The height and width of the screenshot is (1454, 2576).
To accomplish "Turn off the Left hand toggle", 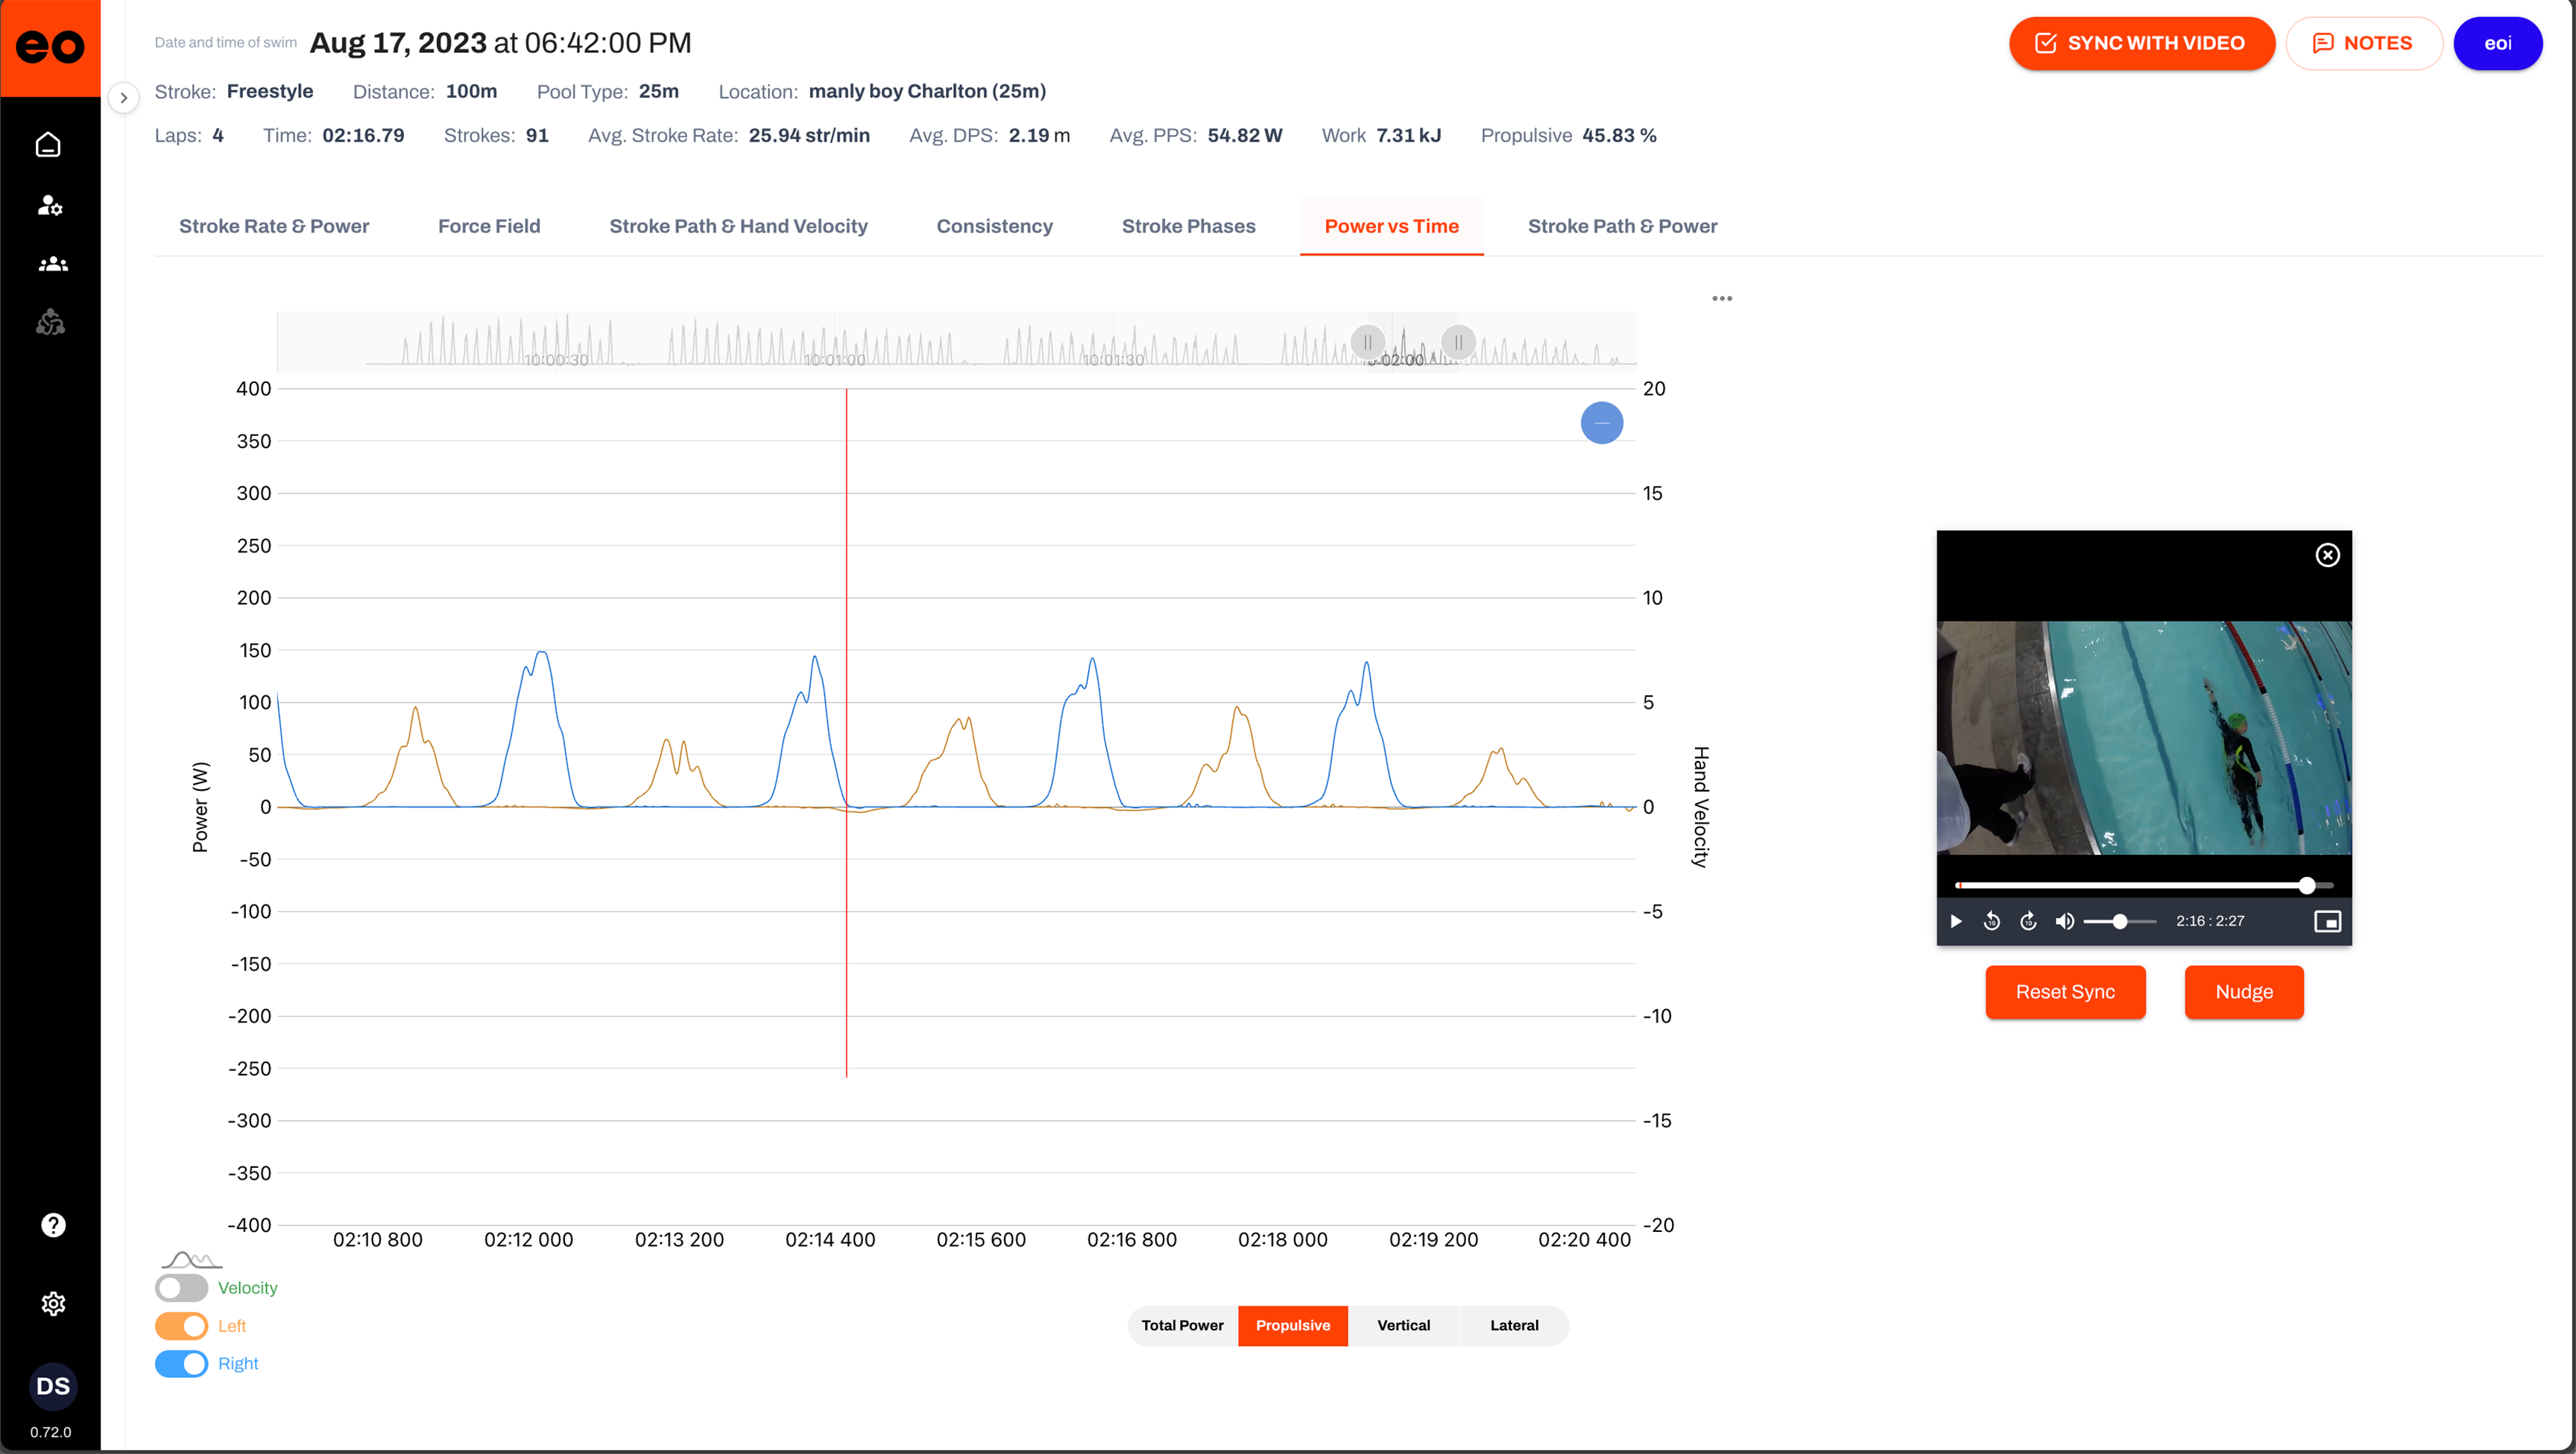I will (x=181, y=1326).
